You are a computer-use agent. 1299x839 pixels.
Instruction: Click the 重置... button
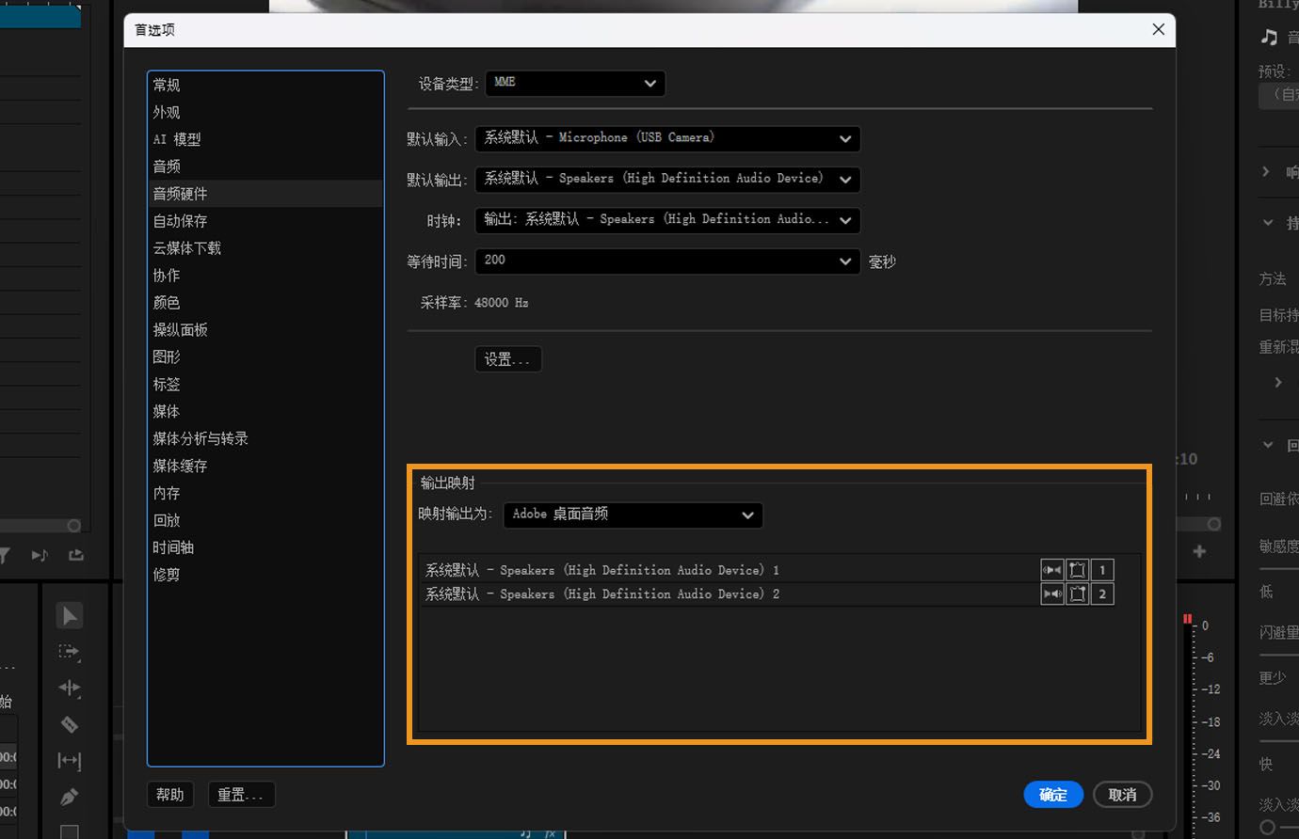241,795
